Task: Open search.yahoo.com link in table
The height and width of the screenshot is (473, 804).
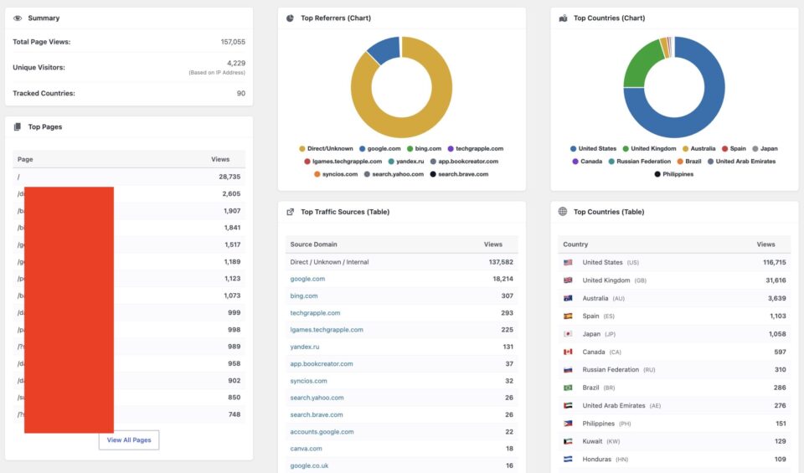Action: pyautogui.click(x=317, y=398)
